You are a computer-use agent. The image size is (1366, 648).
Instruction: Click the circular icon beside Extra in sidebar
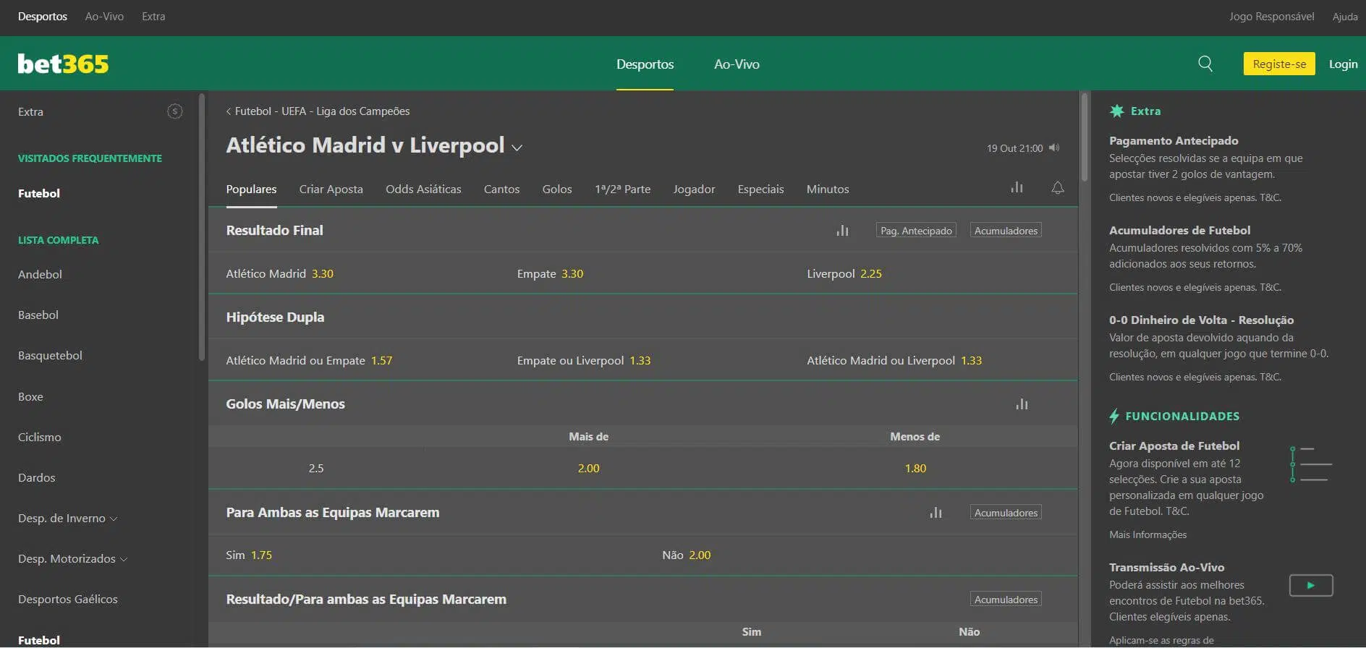175,111
